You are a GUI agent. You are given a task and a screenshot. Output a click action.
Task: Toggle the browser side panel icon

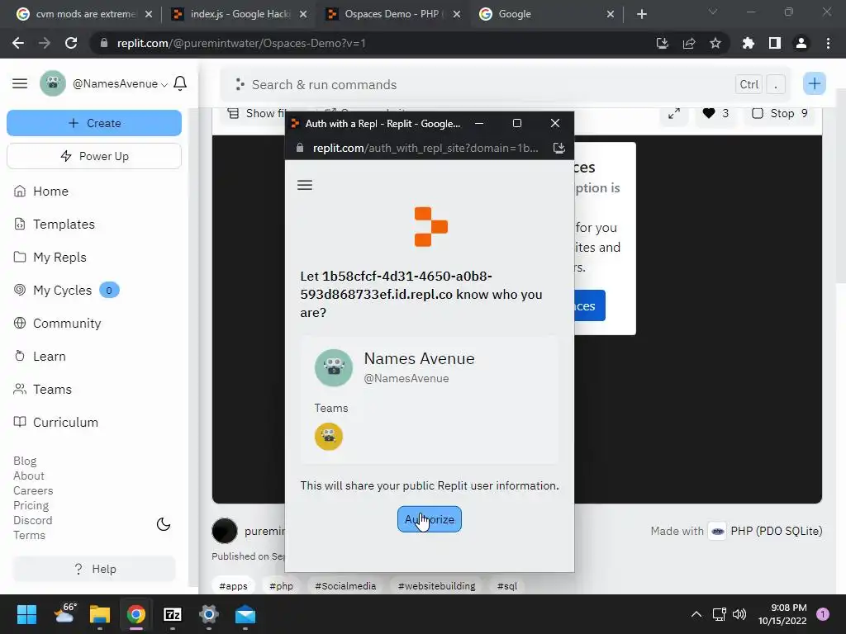click(775, 43)
